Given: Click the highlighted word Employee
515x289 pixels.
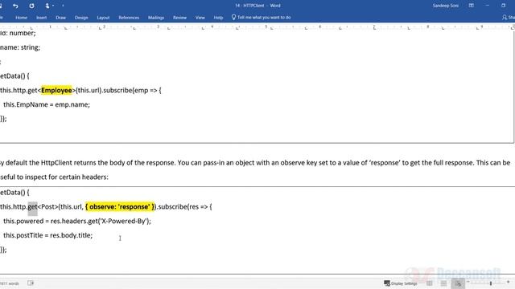Looking at the screenshot, I should click(56, 91).
